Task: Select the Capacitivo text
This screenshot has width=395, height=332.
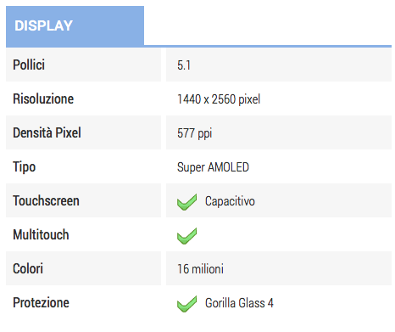Action: tap(230, 201)
